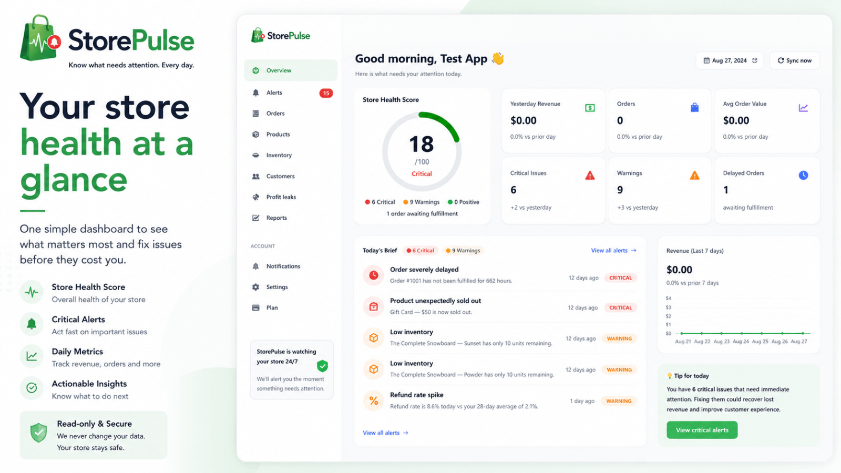This screenshot has height=473, width=841.
Task: Click the Alerts bell icon
Action: tap(255, 92)
